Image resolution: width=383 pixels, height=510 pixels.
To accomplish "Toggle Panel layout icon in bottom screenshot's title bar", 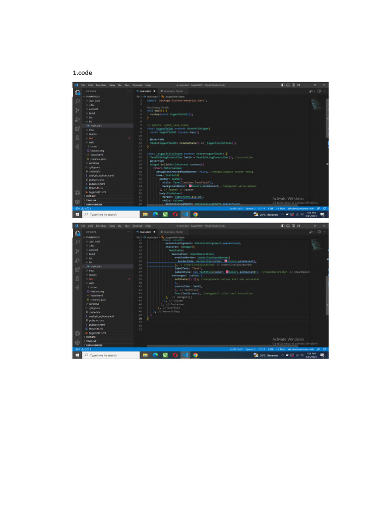I will [288, 226].
